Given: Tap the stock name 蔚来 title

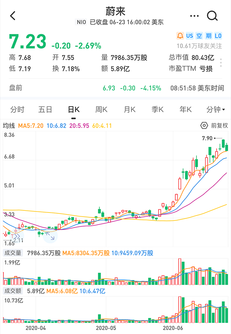Looking at the screenshot, I should [115, 11].
